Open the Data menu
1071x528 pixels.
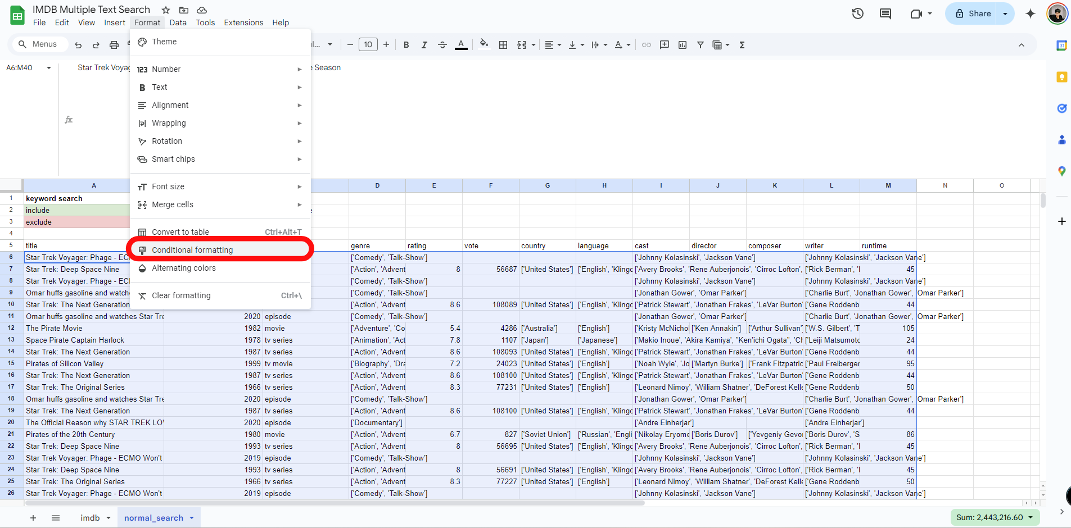point(178,22)
